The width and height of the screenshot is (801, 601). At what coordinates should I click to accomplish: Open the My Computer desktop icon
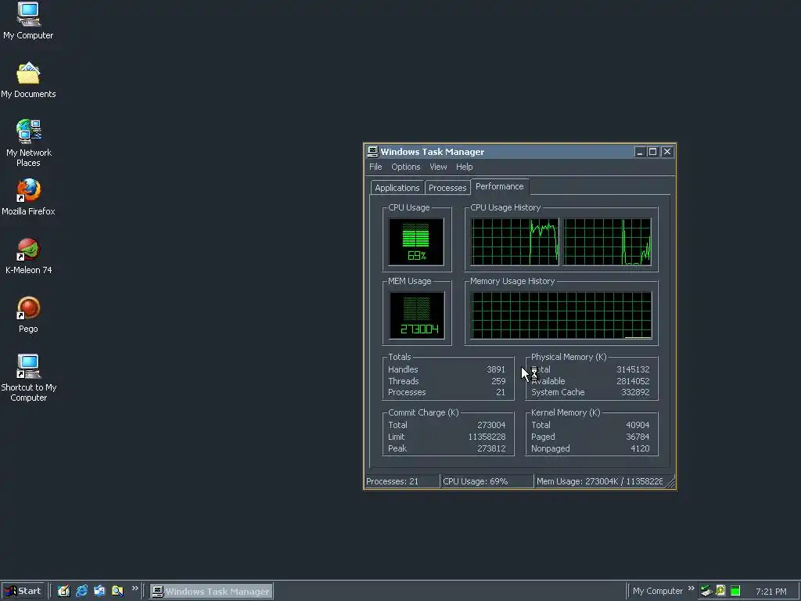coord(28,20)
